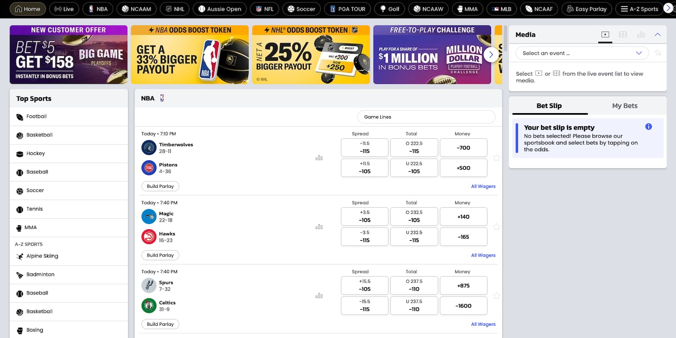This screenshot has height=338, width=676.
Task: Open the Aussie Open nav item
Action: 220,9
